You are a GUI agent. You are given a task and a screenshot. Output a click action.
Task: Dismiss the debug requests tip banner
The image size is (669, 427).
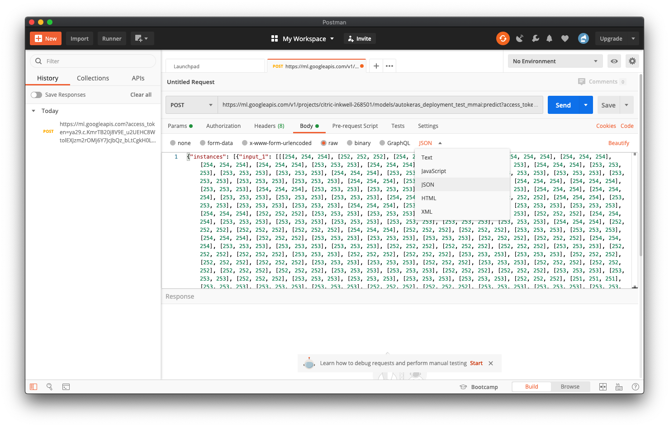[x=491, y=363]
